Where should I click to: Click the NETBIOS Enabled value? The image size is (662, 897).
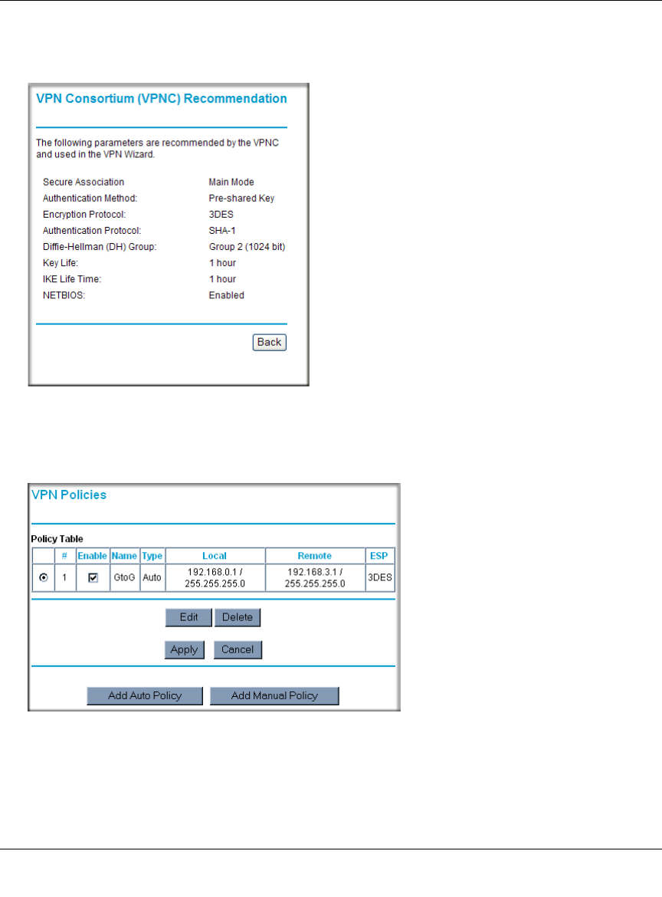point(226,296)
